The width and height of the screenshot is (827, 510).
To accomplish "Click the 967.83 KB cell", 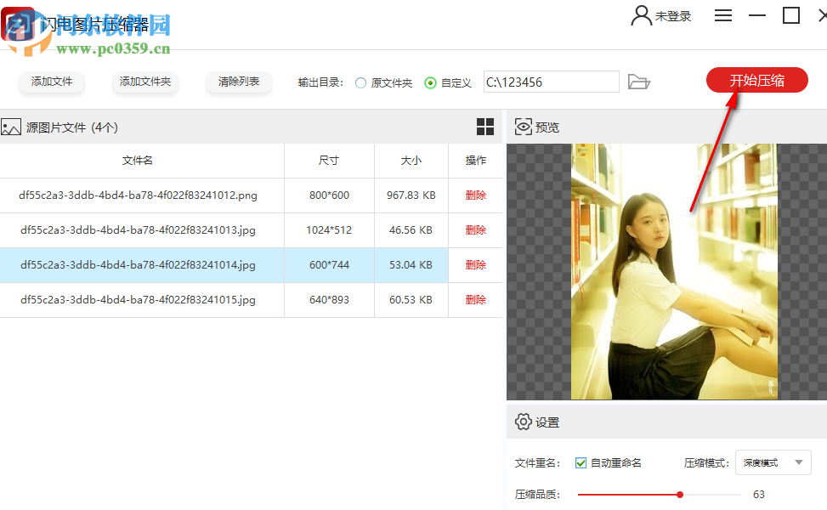I will pos(411,195).
